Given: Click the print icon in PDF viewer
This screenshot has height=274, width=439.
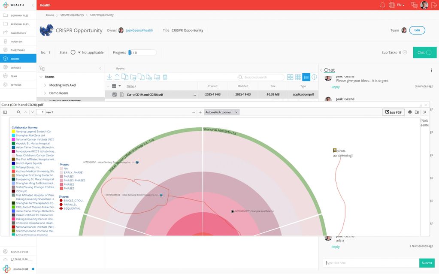Looking at the screenshot, I should [410, 112].
